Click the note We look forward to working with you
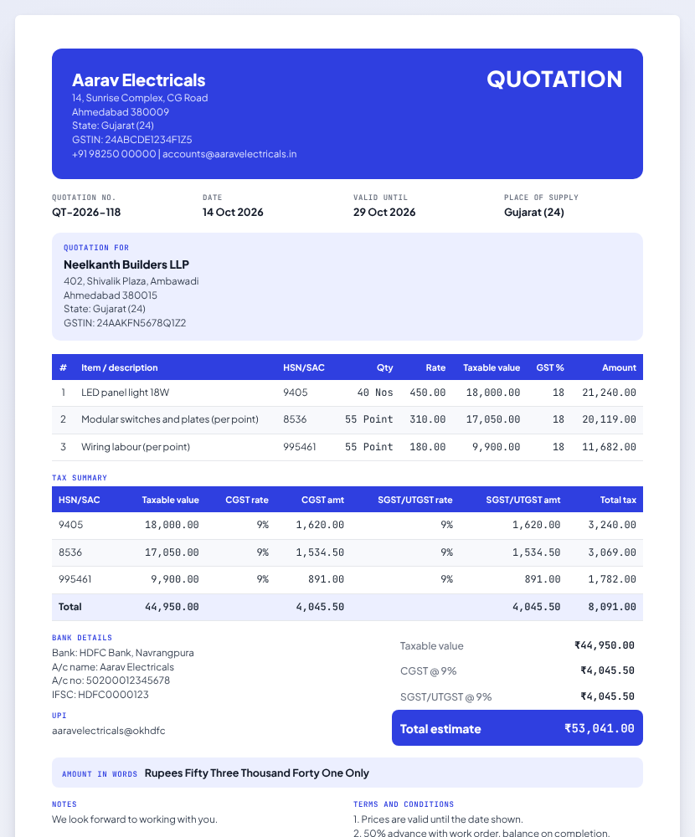This screenshot has height=837, width=695. 135,819
